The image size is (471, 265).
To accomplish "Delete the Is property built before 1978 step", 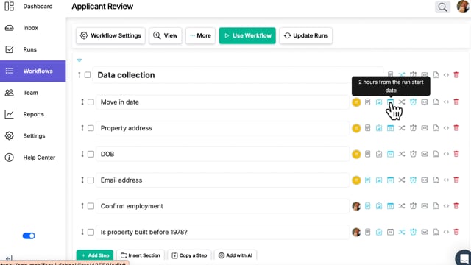I will 456,232.
